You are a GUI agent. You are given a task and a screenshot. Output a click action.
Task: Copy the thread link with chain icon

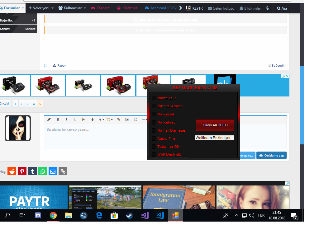[63, 171]
